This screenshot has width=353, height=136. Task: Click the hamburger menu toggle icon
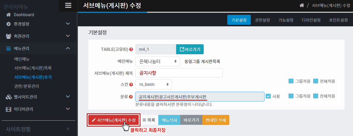pyautogui.click(x=68, y=5)
